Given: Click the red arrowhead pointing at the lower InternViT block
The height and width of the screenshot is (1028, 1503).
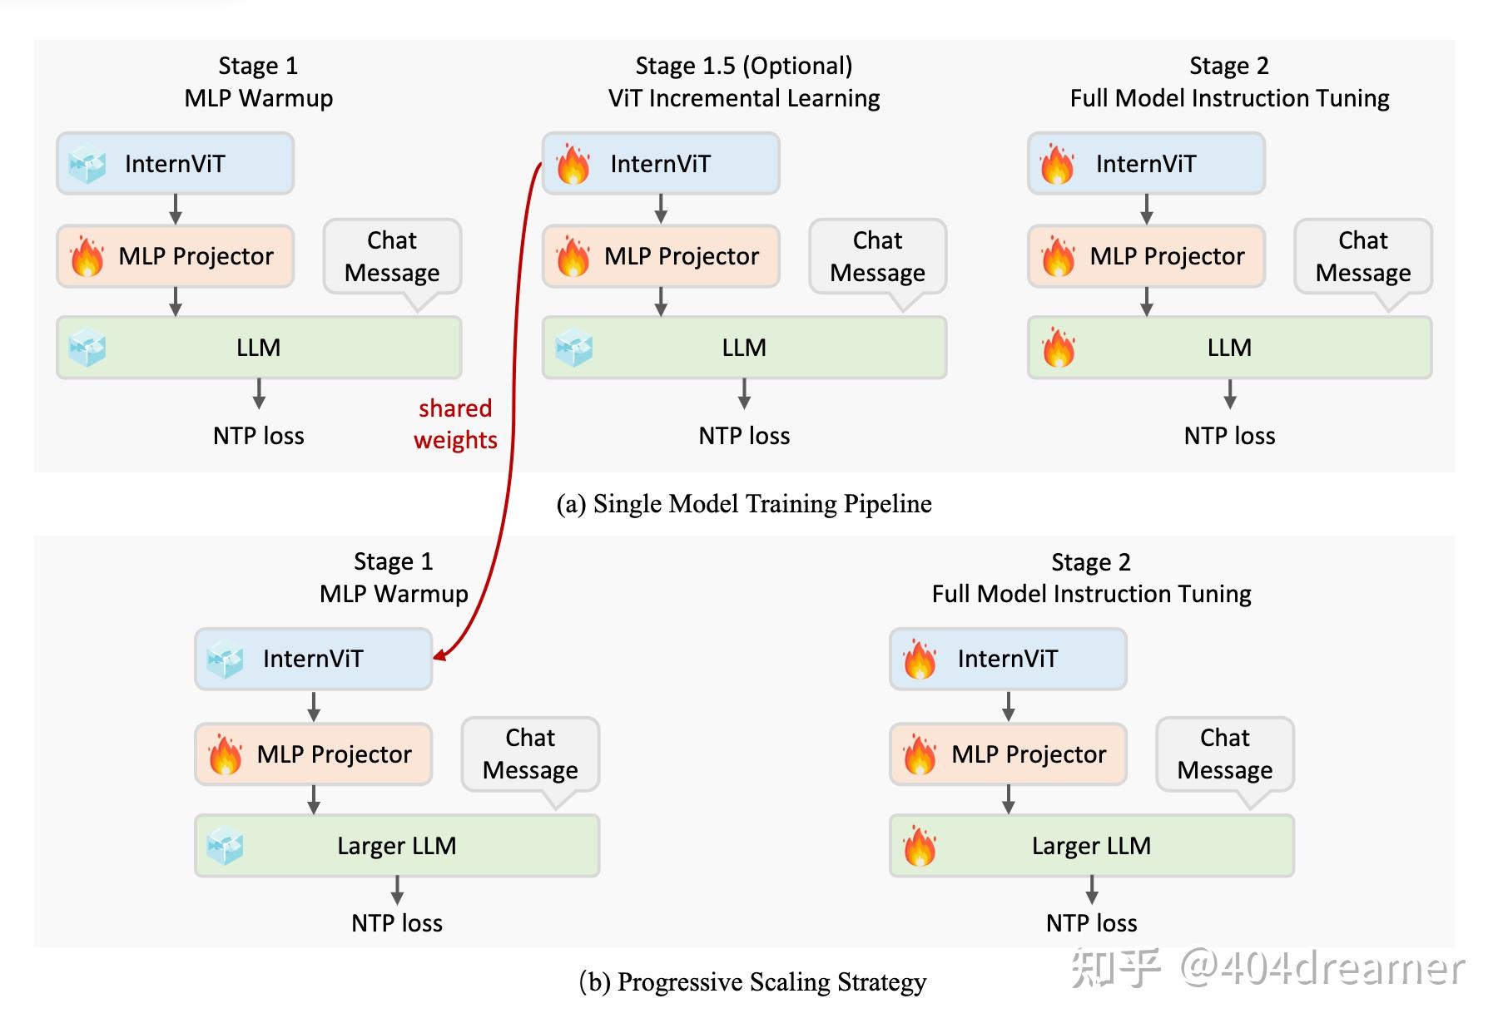Looking at the screenshot, I should 440,656.
